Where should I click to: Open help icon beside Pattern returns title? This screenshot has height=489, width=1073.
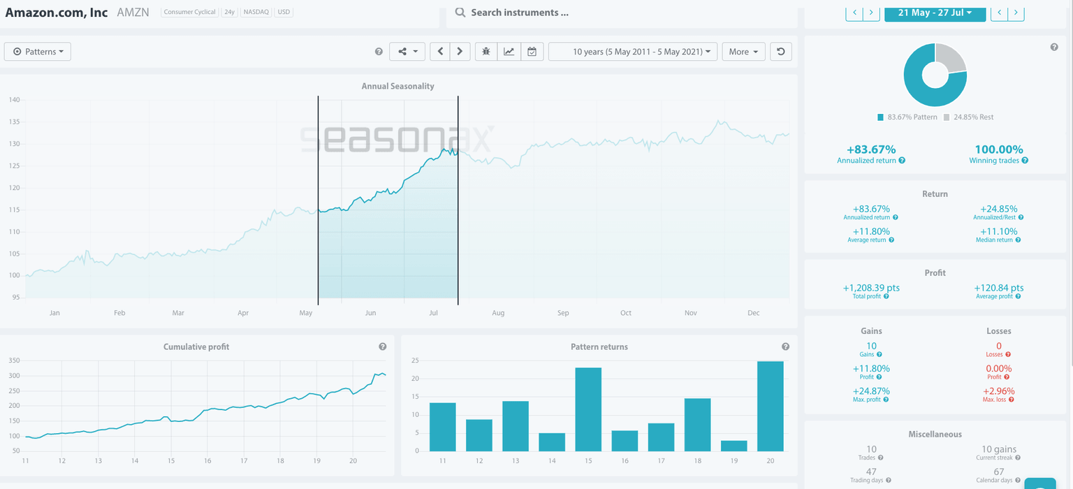(x=786, y=346)
